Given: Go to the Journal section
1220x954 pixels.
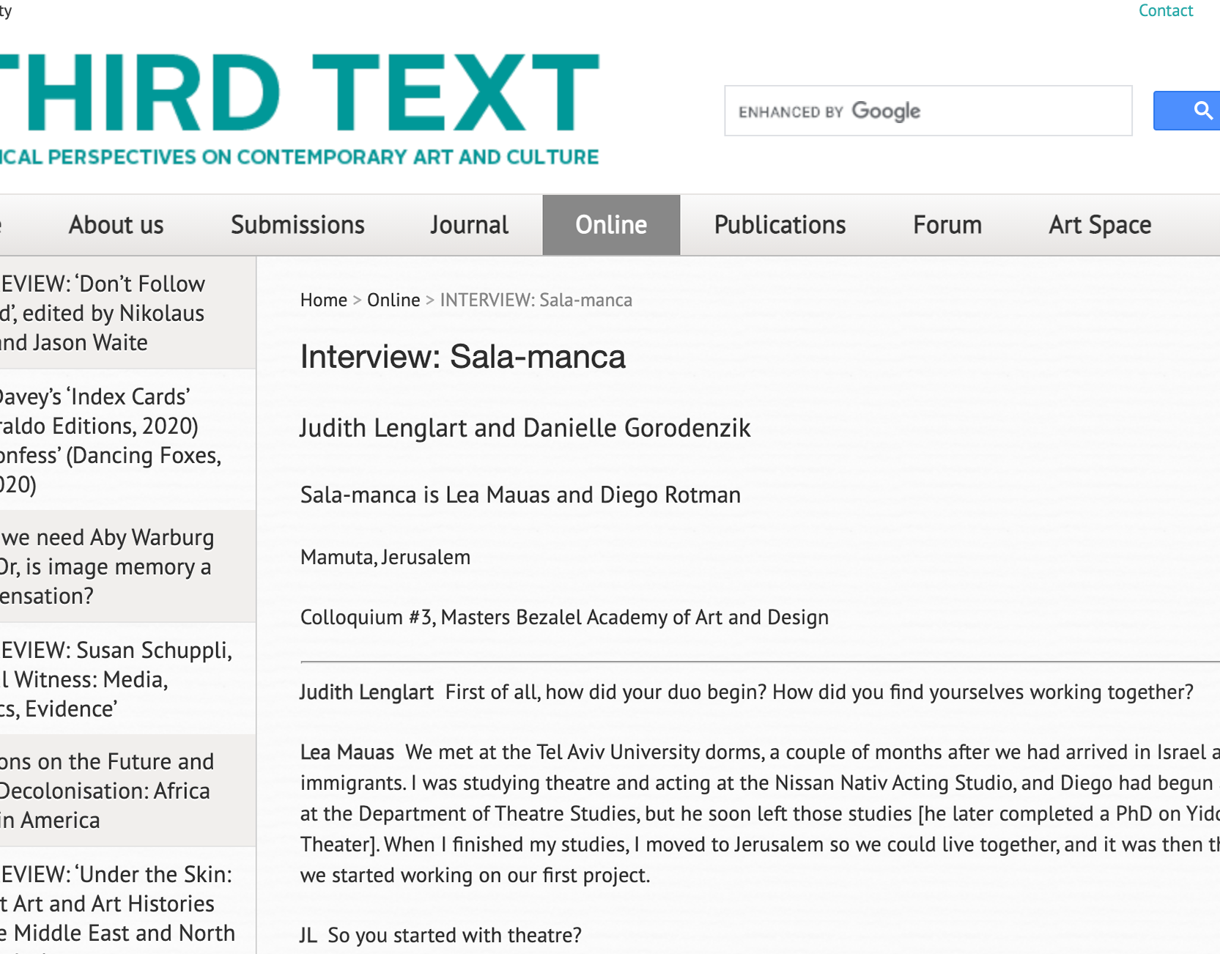Looking at the screenshot, I should [x=469, y=225].
